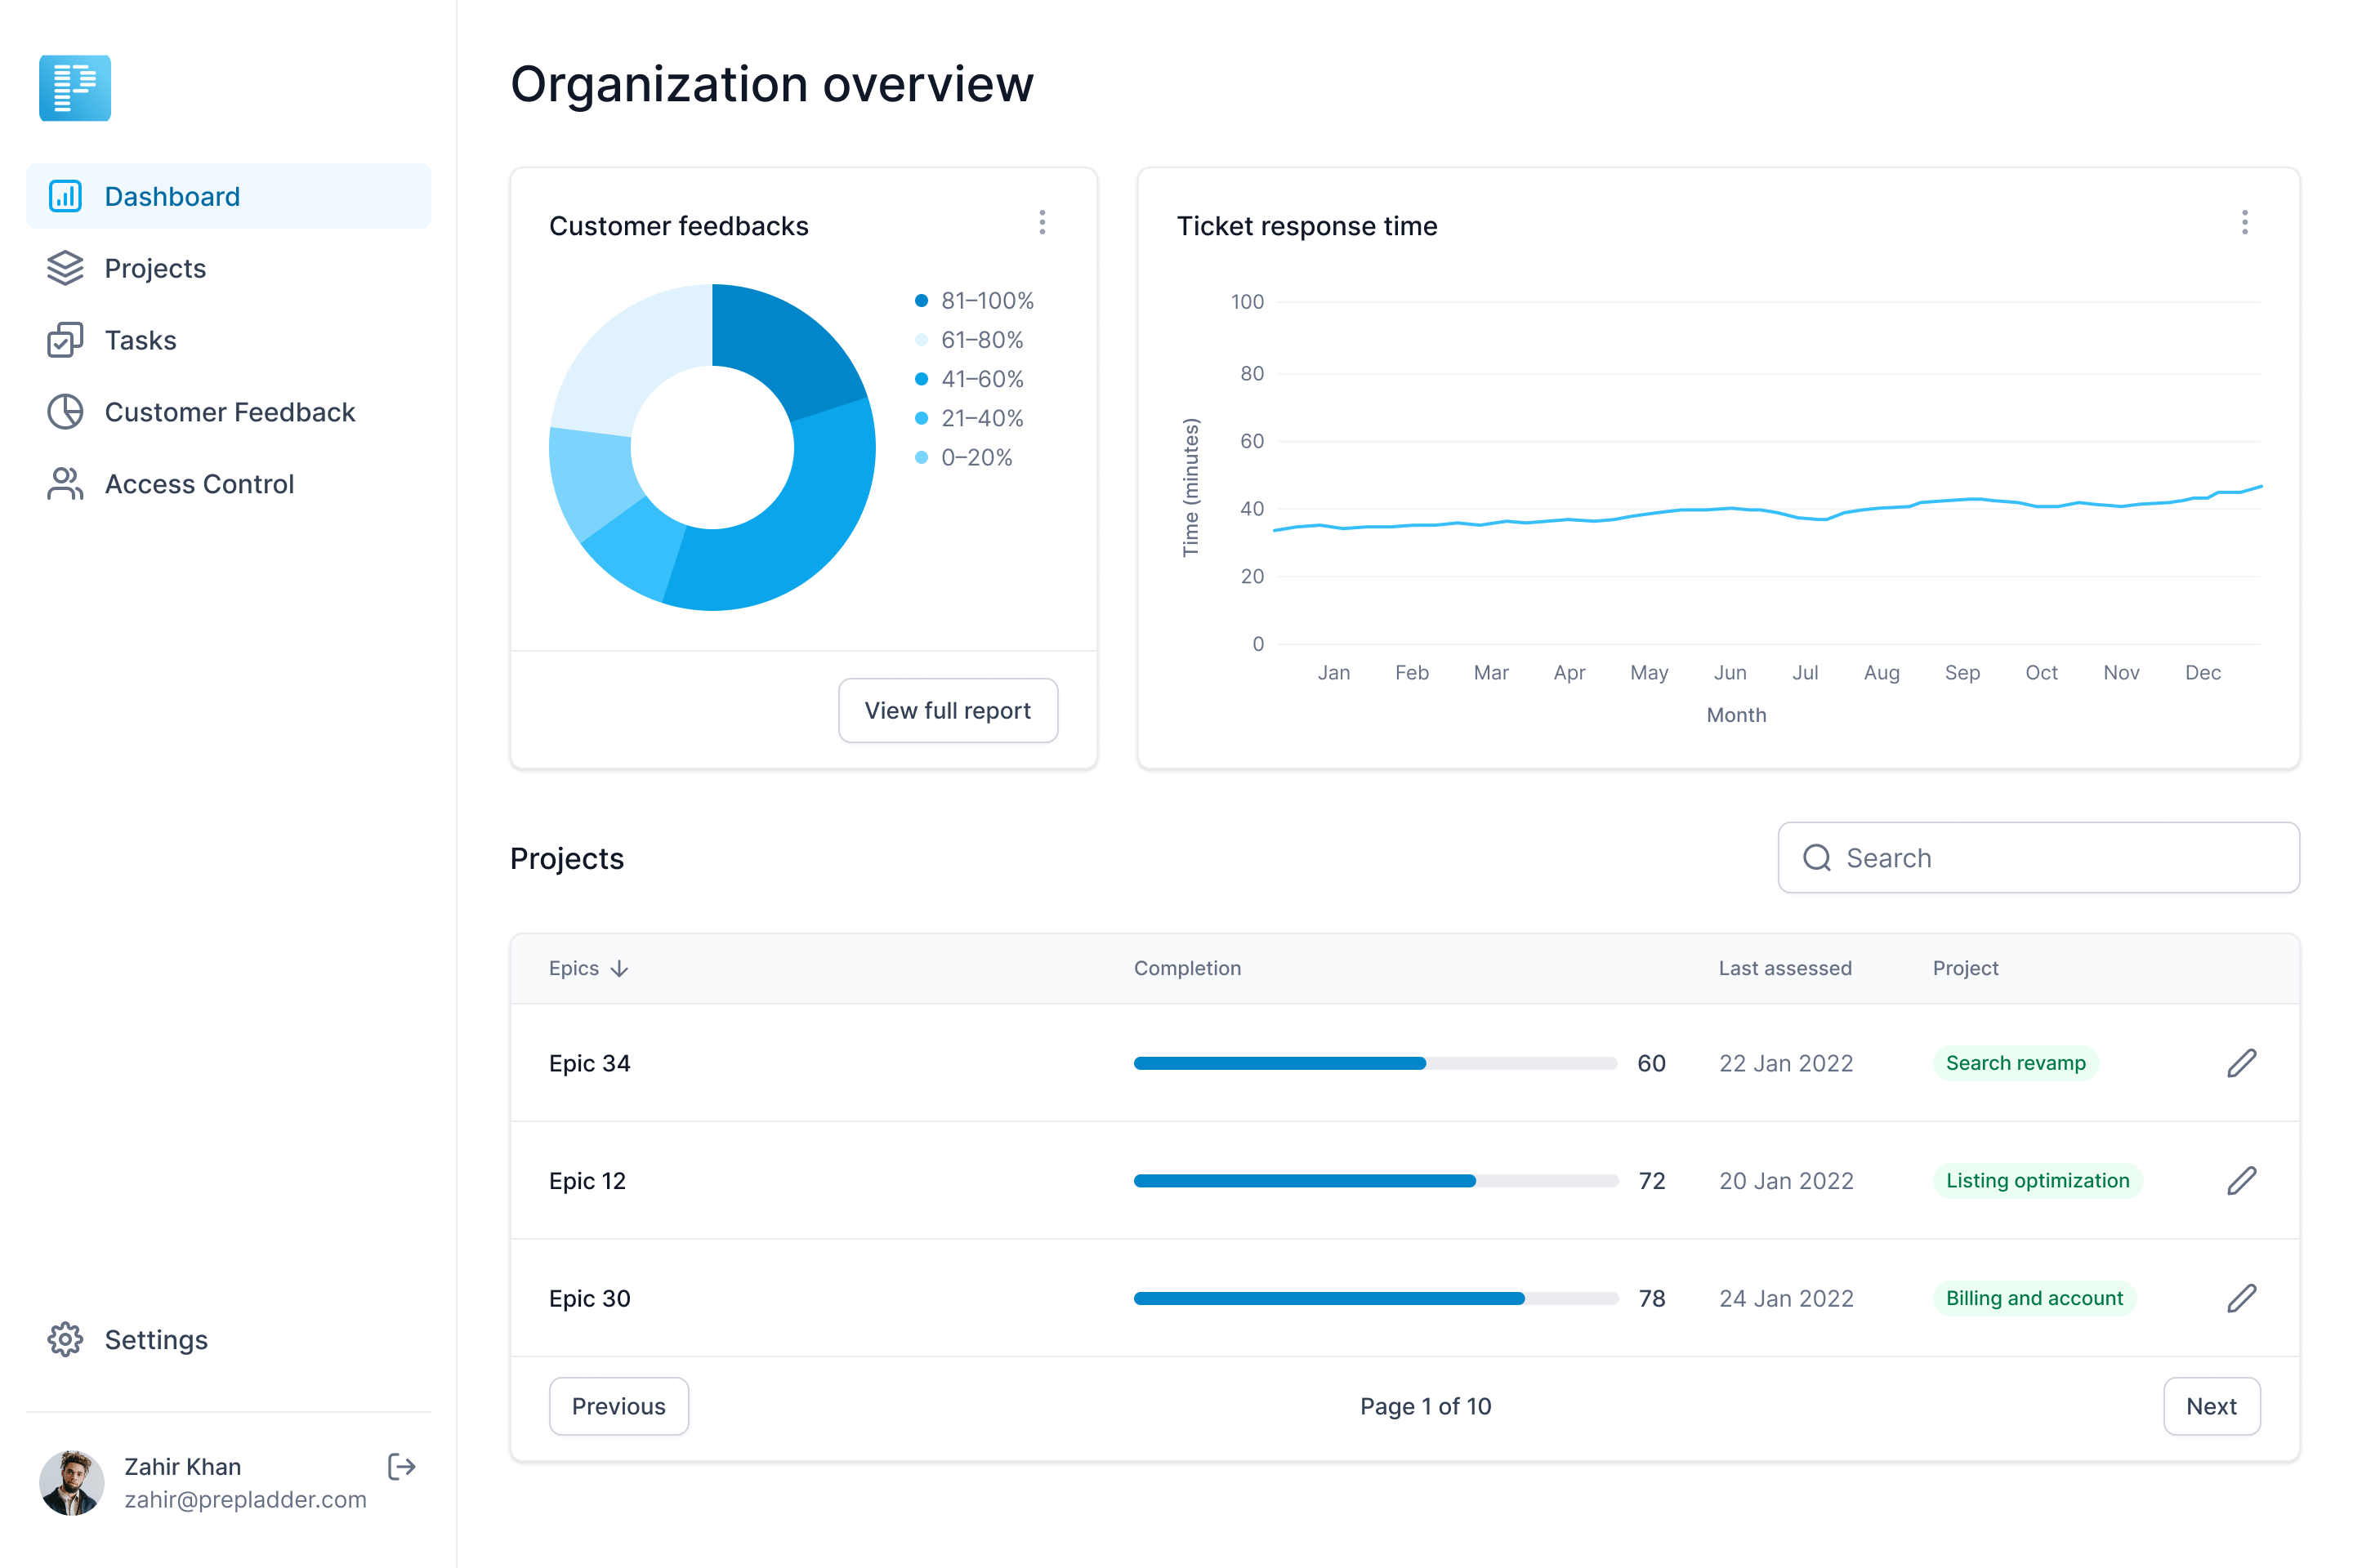This screenshot has height=1568, width=2353.
Task: Toggle the 81–100% legend item
Action: 975,301
